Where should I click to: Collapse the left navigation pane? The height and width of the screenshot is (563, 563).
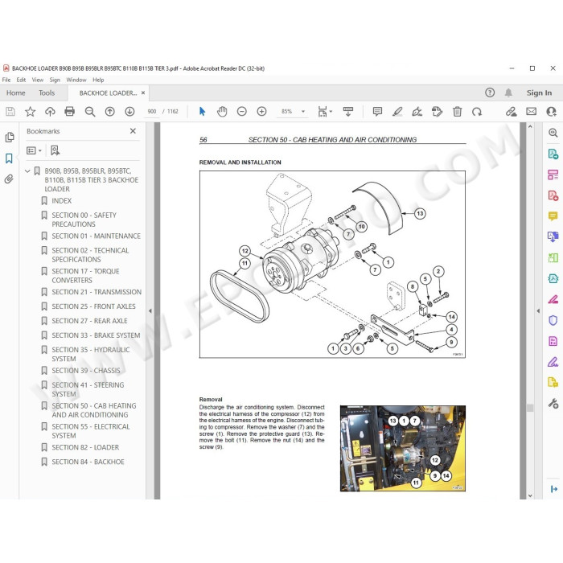tap(150, 310)
